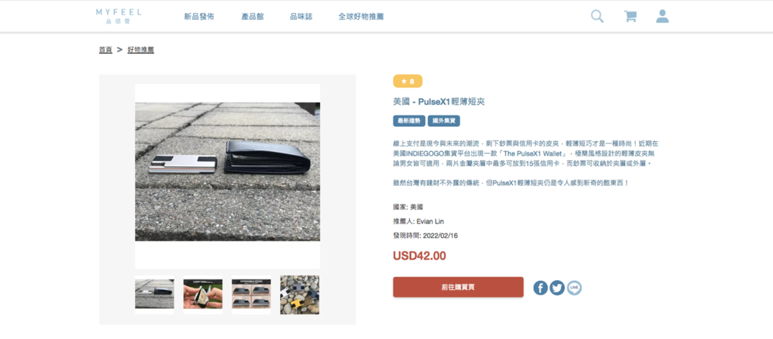Open the 新品發佈 menu item
The width and height of the screenshot is (773, 339).
pyautogui.click(x=199, y=17)
